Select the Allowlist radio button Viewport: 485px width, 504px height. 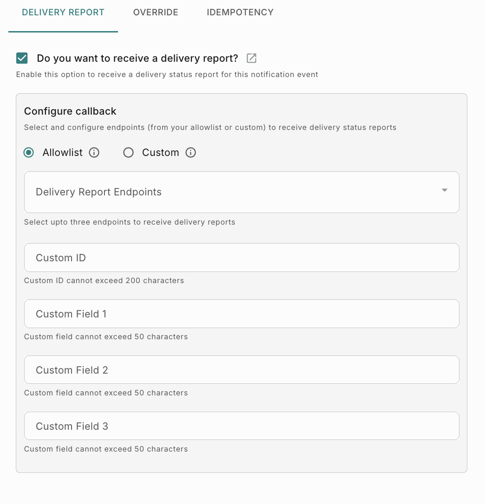29,153
